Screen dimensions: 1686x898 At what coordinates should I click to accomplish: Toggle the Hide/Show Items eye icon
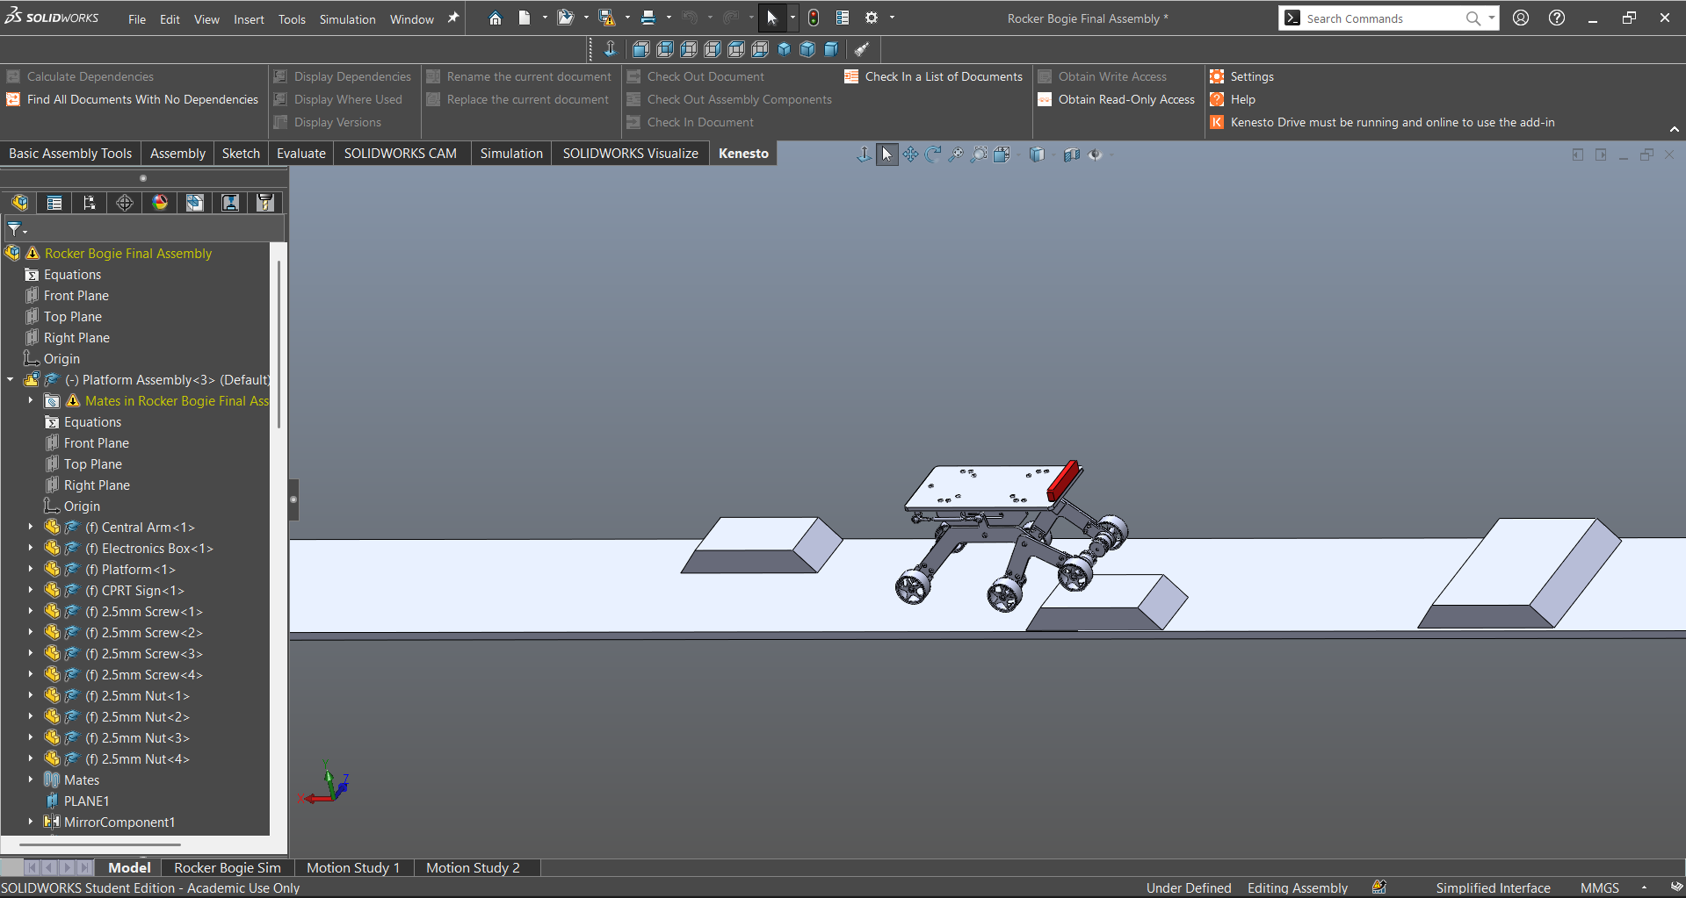[x=1095, y=154]
